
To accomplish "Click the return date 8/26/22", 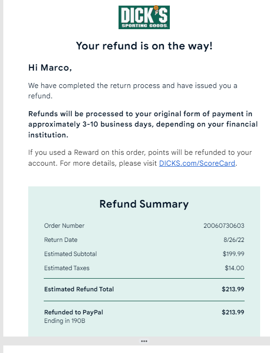I will coord(234,240).
